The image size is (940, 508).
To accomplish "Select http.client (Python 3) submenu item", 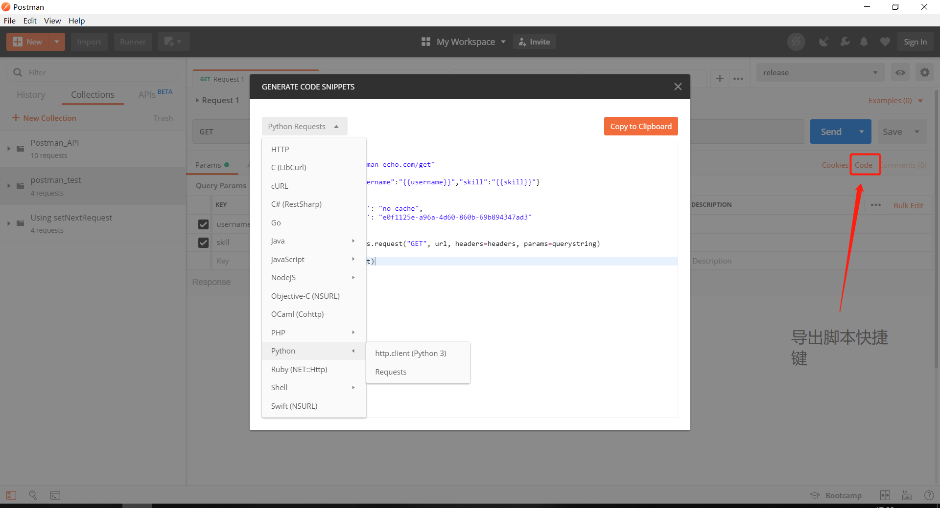I will pyautogui.click(x=418, y=353).
